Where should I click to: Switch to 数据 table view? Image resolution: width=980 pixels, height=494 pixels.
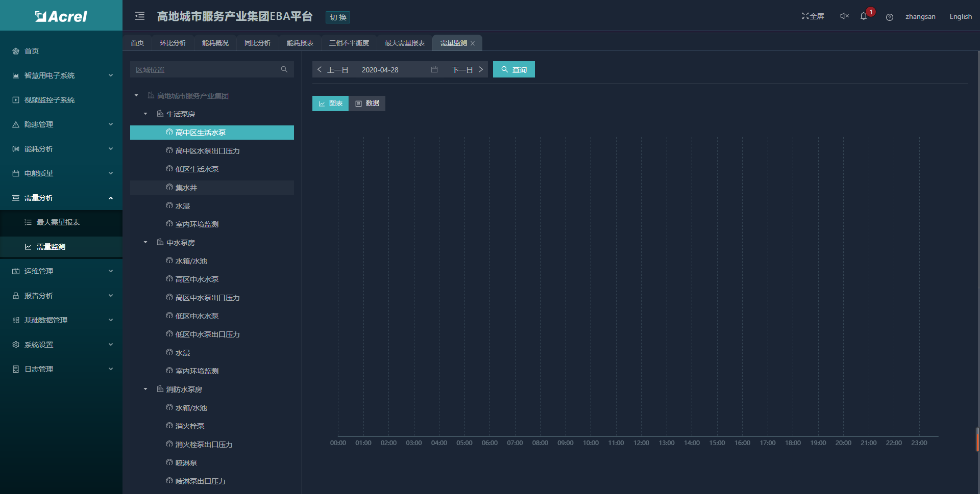(367, 103)
